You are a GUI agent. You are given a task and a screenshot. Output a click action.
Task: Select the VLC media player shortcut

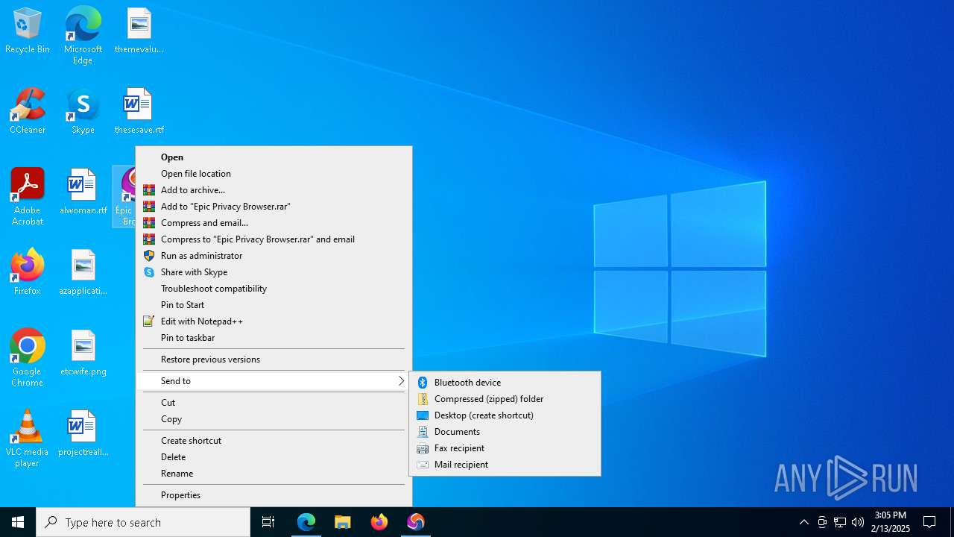[28, 439]
